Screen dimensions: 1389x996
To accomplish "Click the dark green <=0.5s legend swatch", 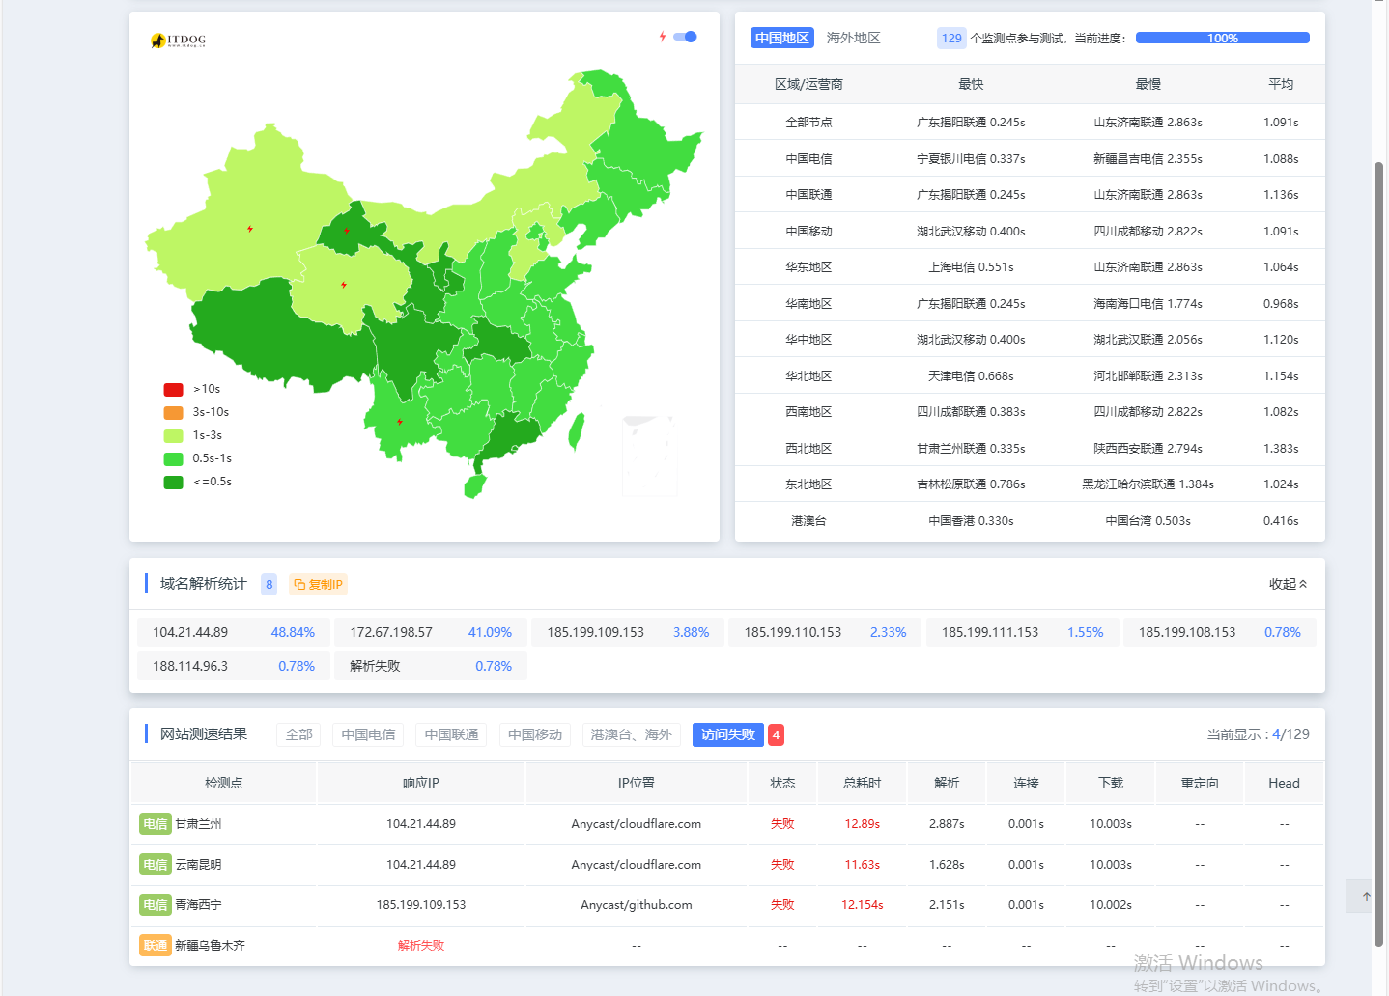I will click(174, 482).
